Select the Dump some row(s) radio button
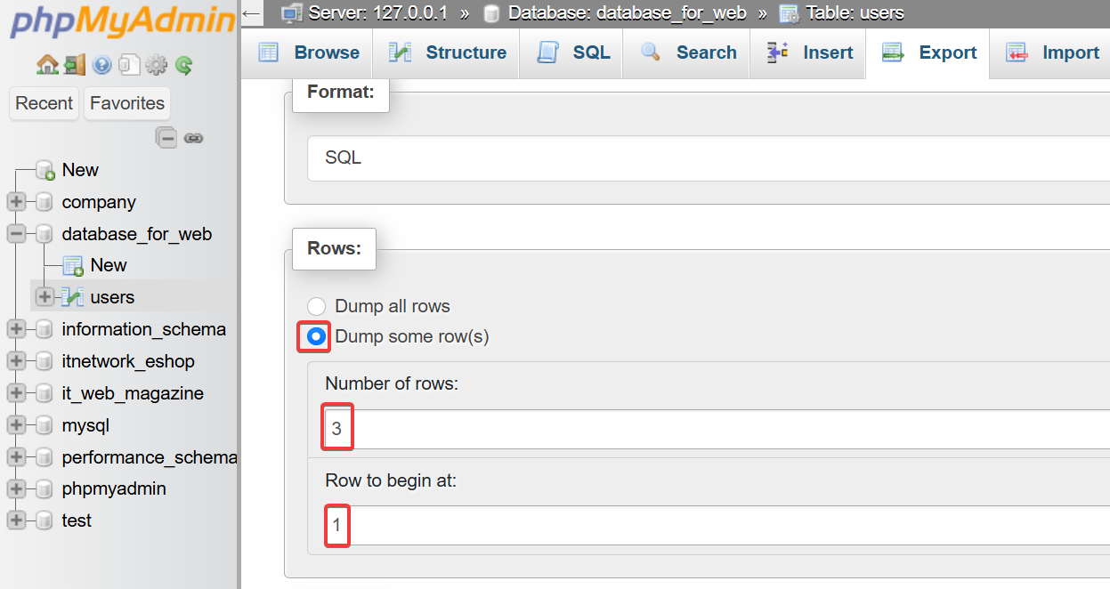This screenshot has height=589, width=1110. click(316, 337)
